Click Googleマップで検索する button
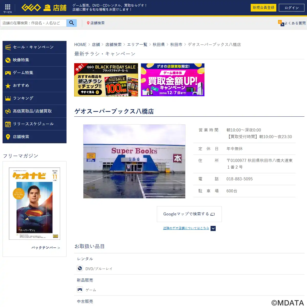307x307 pixels. (189, 214)
